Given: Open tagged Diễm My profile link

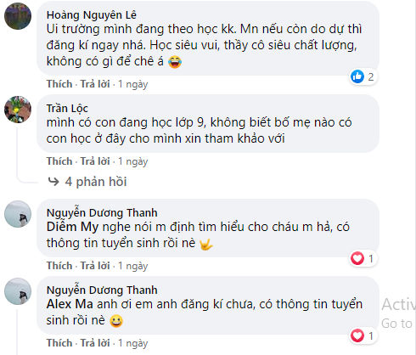Looking at the screenshot, I should coord(72,227).
